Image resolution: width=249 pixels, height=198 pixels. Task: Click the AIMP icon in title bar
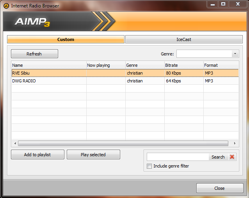click(6, 6)
